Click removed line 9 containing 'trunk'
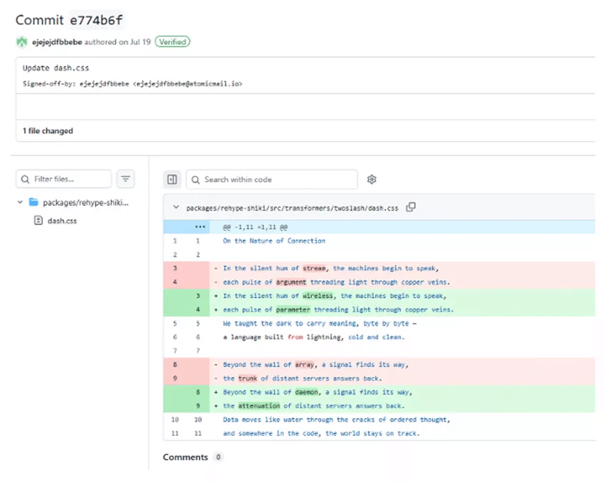 380,378
